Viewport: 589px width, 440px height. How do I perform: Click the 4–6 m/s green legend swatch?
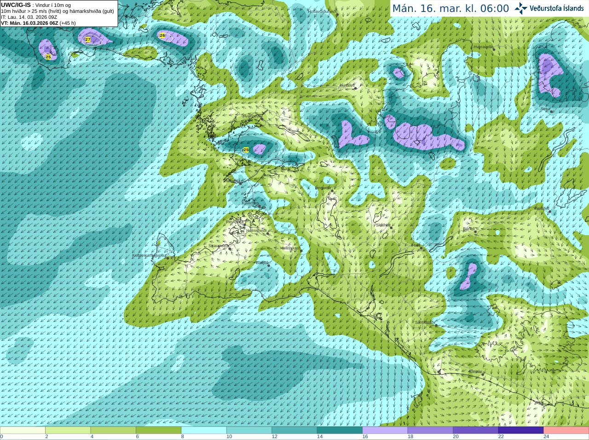click(113, 430)
